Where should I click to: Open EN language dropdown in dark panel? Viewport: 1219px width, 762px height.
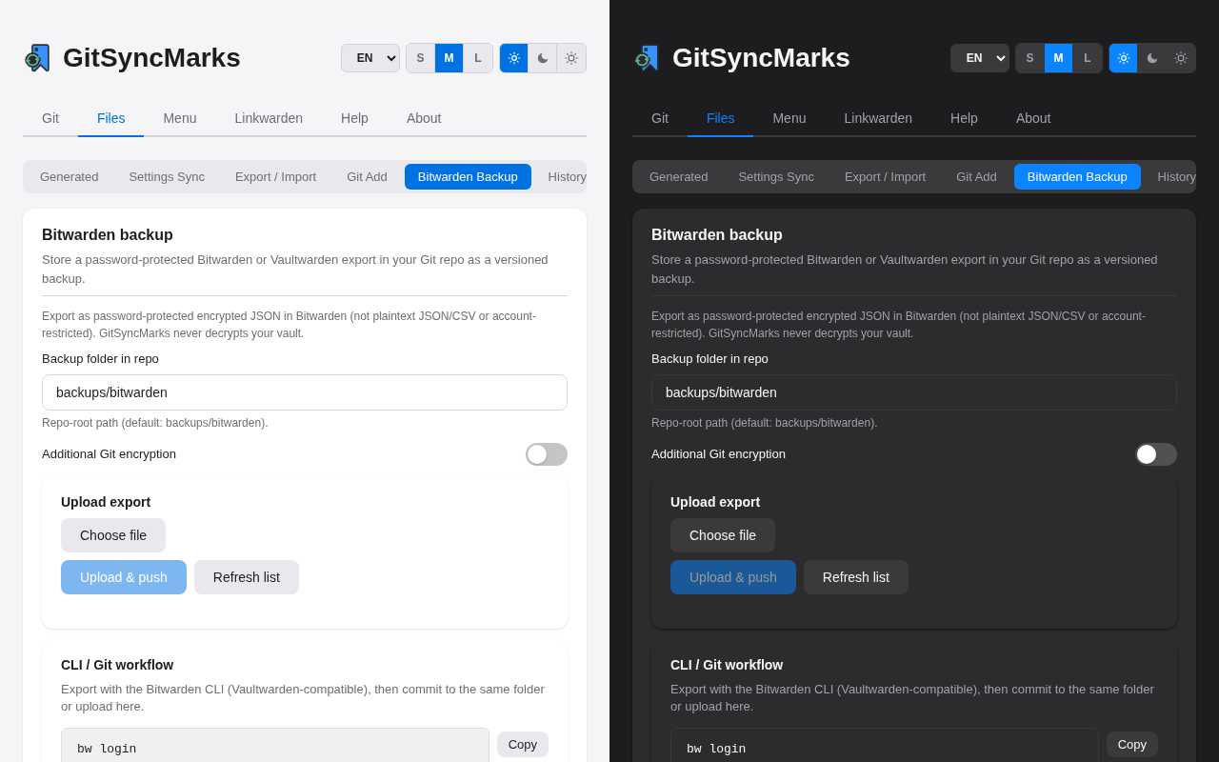pos(980,58)
